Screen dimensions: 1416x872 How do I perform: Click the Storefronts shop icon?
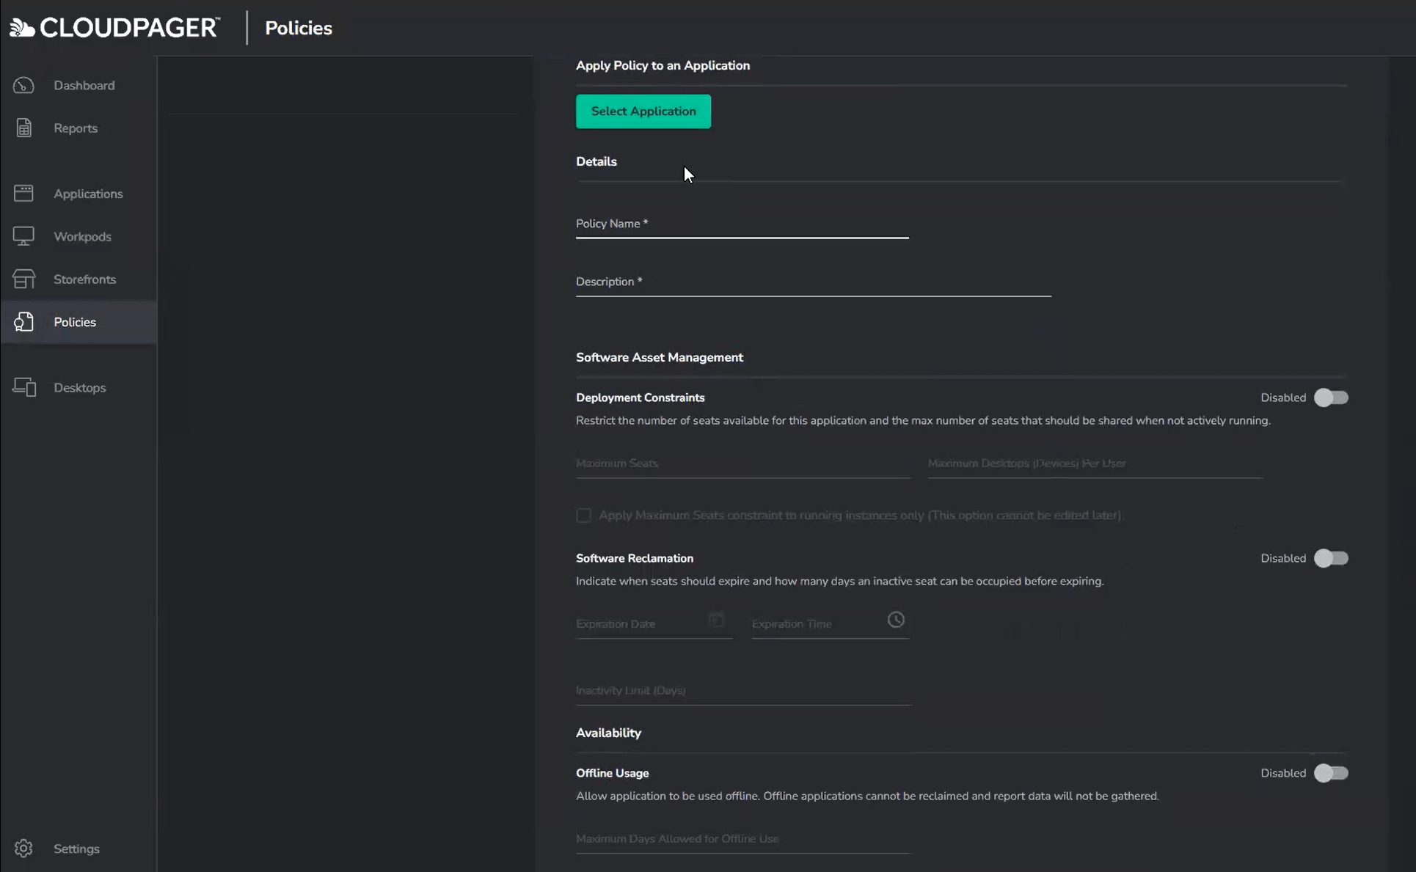click(x=23, y=279)
